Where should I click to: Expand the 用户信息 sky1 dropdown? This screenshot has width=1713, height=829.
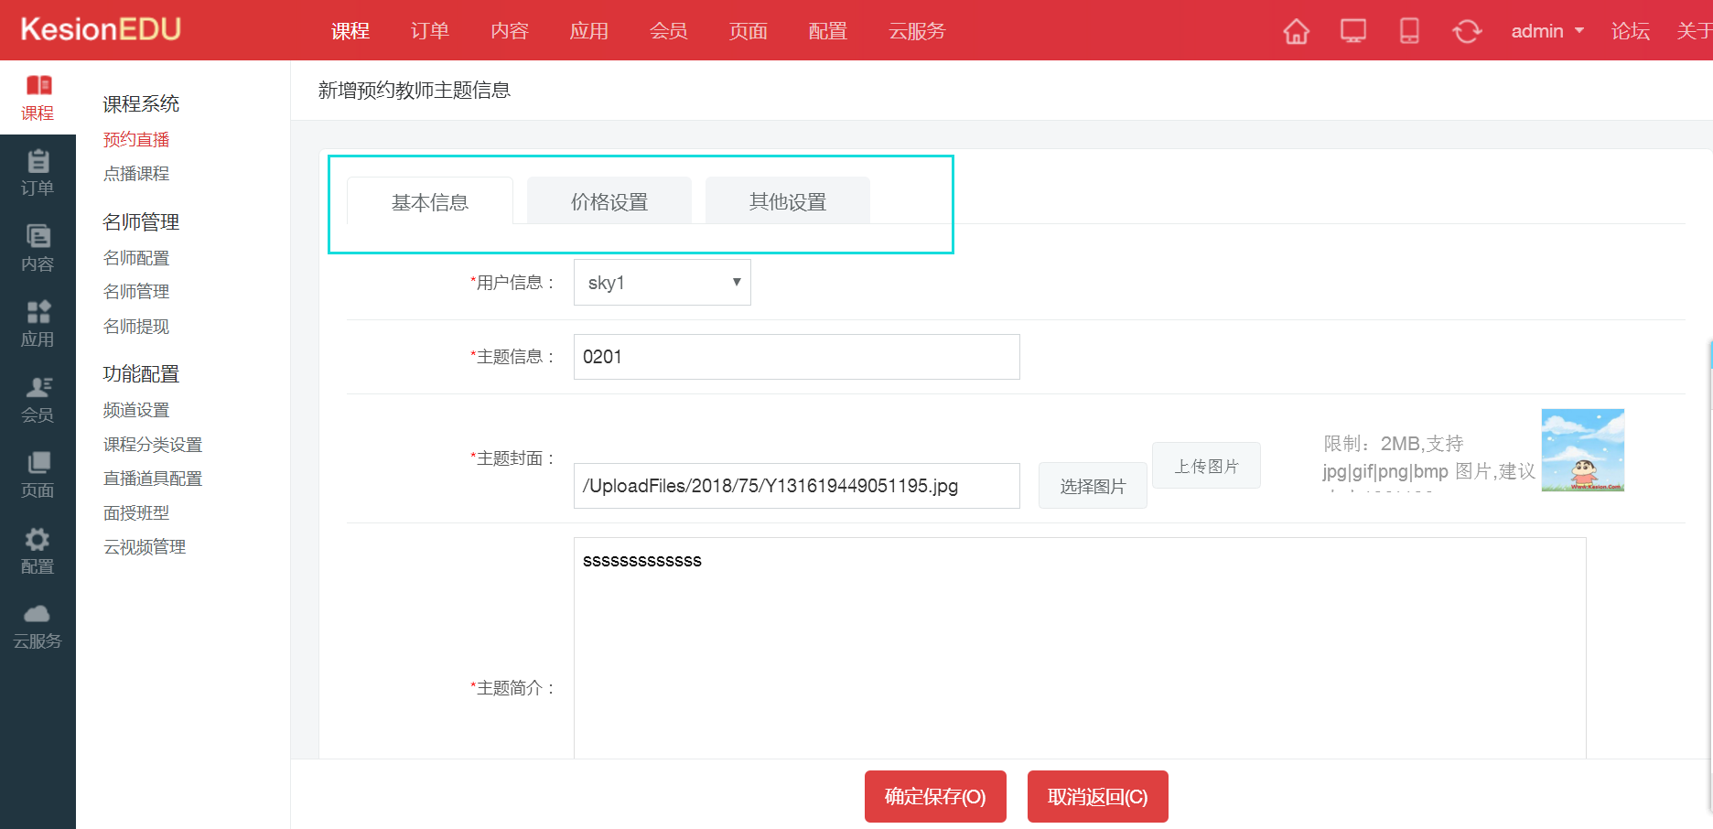(x=662, y=283)
